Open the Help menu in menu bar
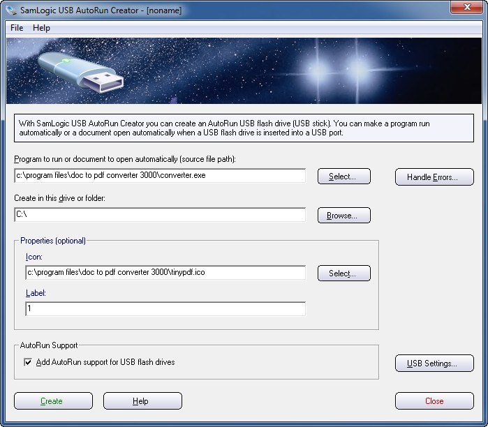This screenshot has height=427, width=488. click(41, 28)
